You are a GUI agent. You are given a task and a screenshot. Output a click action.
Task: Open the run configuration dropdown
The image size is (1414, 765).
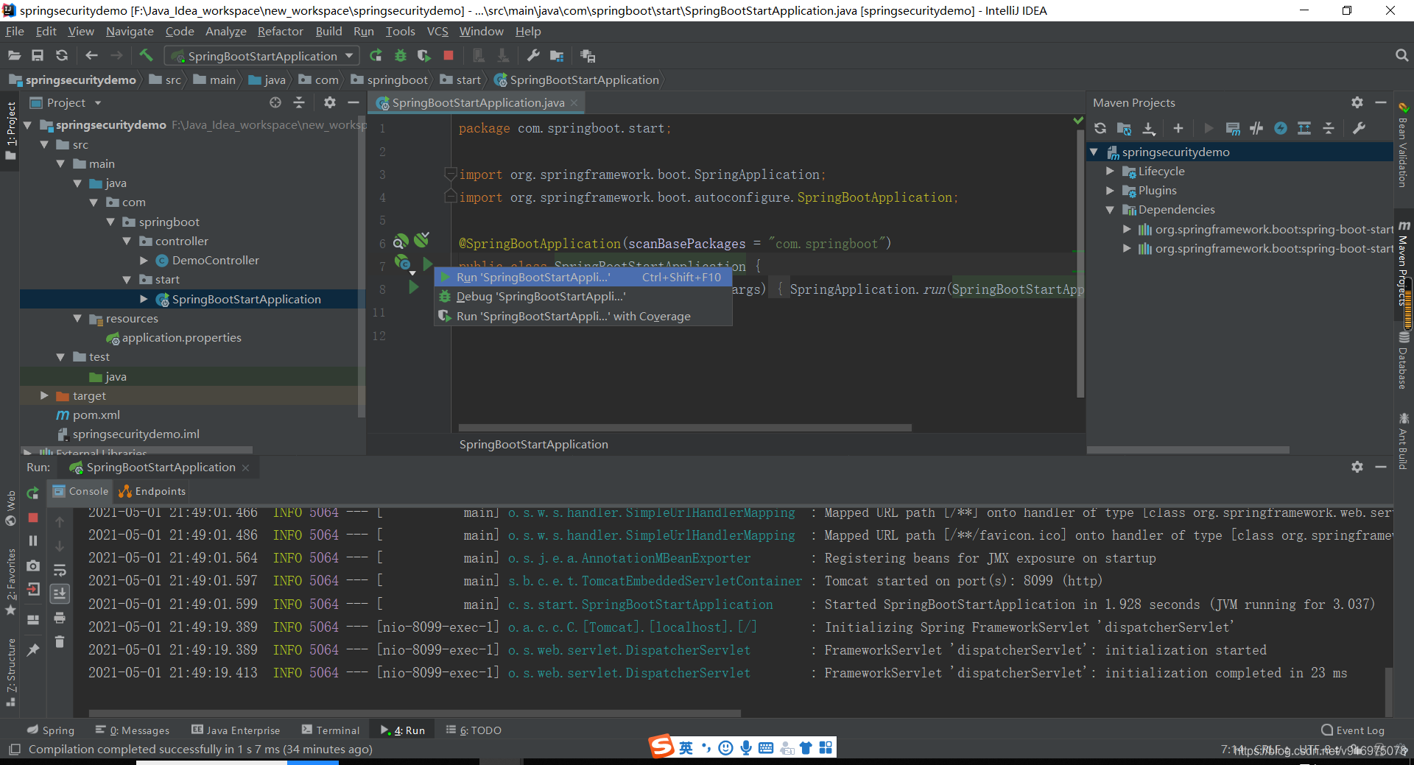(262, 56)
